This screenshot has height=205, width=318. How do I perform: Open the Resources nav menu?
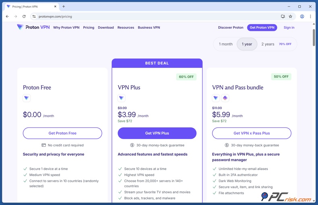[126, 27]
